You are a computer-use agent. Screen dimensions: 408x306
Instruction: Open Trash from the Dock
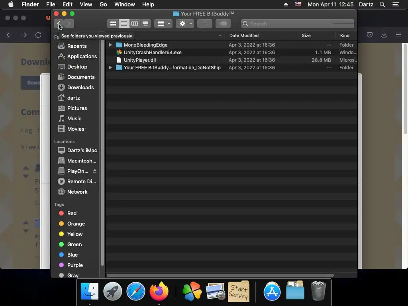point(318,291)
